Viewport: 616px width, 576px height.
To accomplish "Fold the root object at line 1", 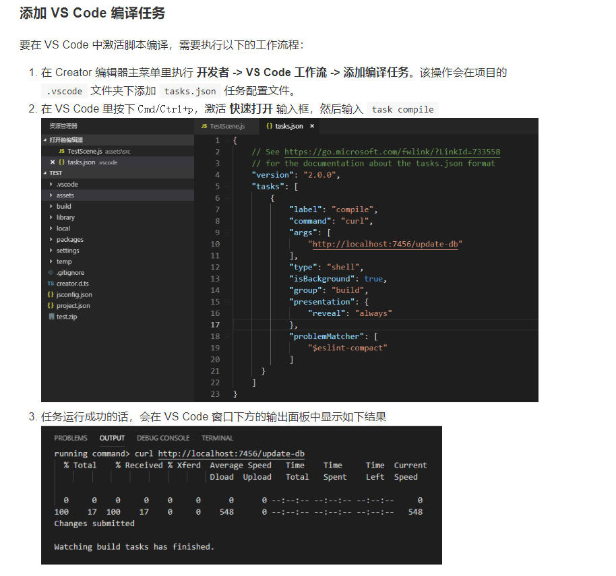I will click(227, 140).
